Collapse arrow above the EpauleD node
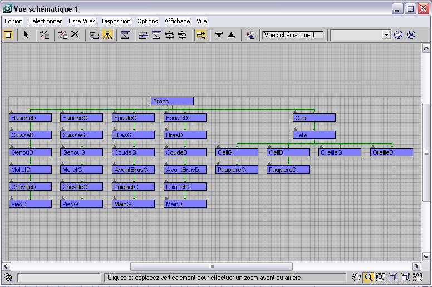The width and height of the screenshot is (432, 287). click(166, 112)
